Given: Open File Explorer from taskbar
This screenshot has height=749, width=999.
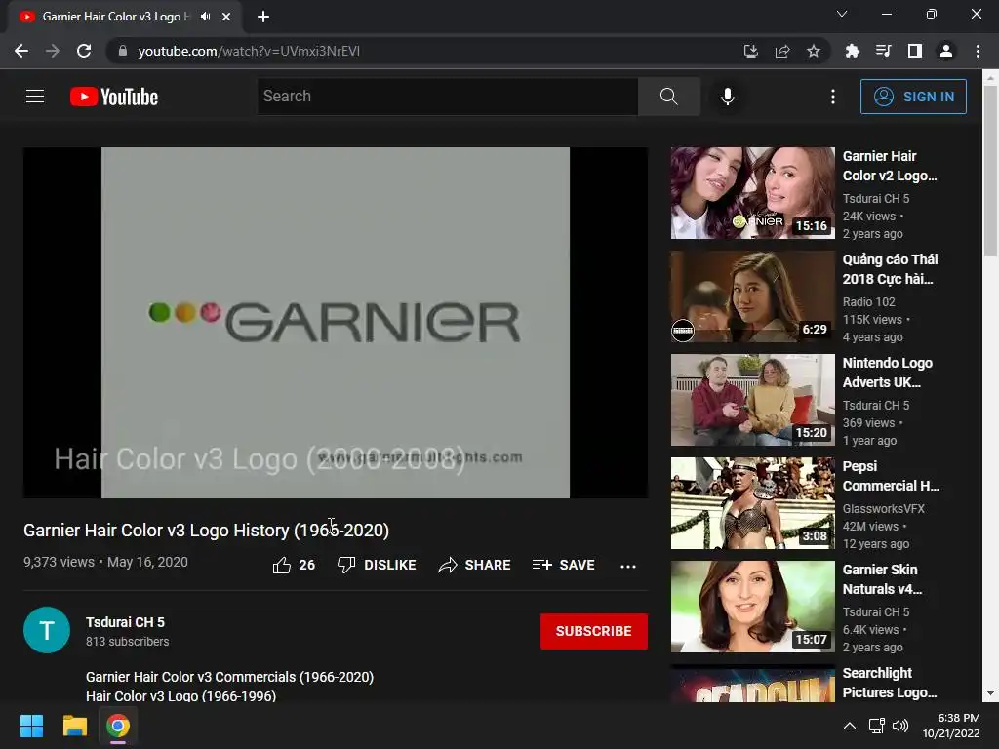Looking at the screenshot, I should (74, 726).
